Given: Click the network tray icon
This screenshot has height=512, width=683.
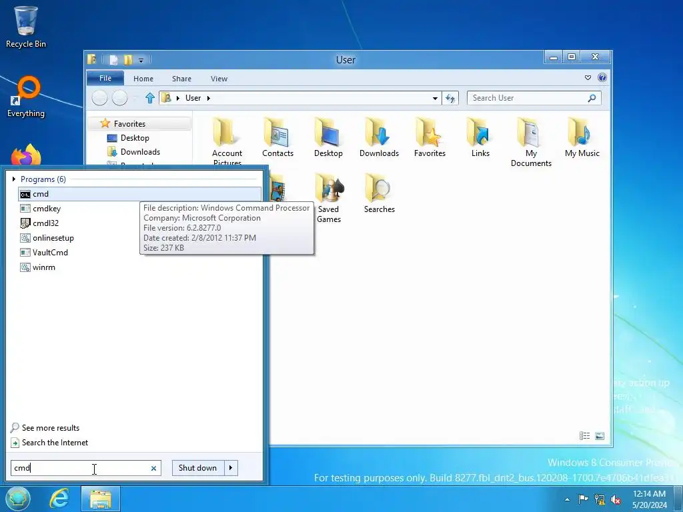Looking at the screenshot, I should pos(600,499).
